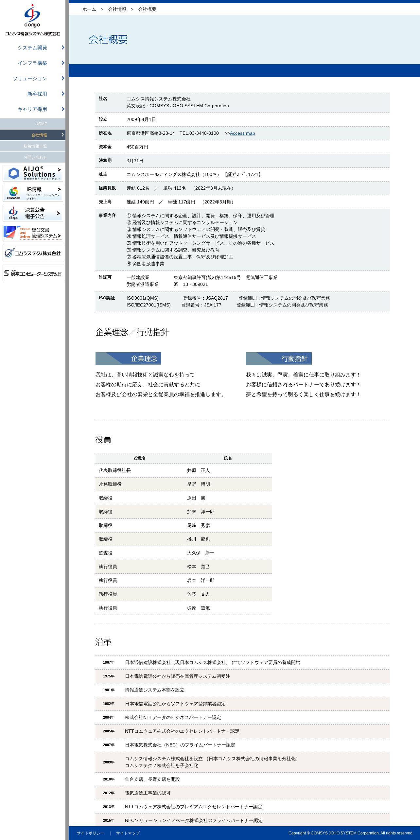Click the 2009年4月1日 establishment date
Screen dimensions: 420x840
point(141,119)
